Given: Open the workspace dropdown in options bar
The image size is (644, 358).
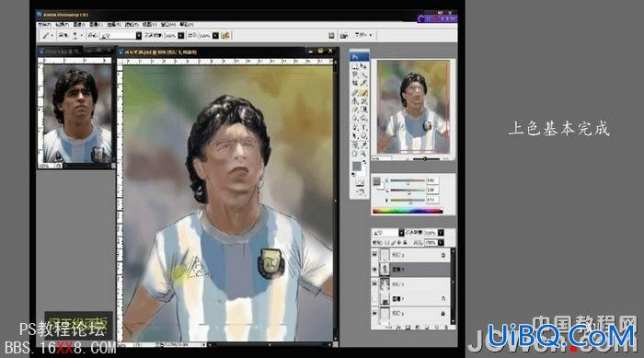Looking at the screenshot, I should tap(363, 35).
